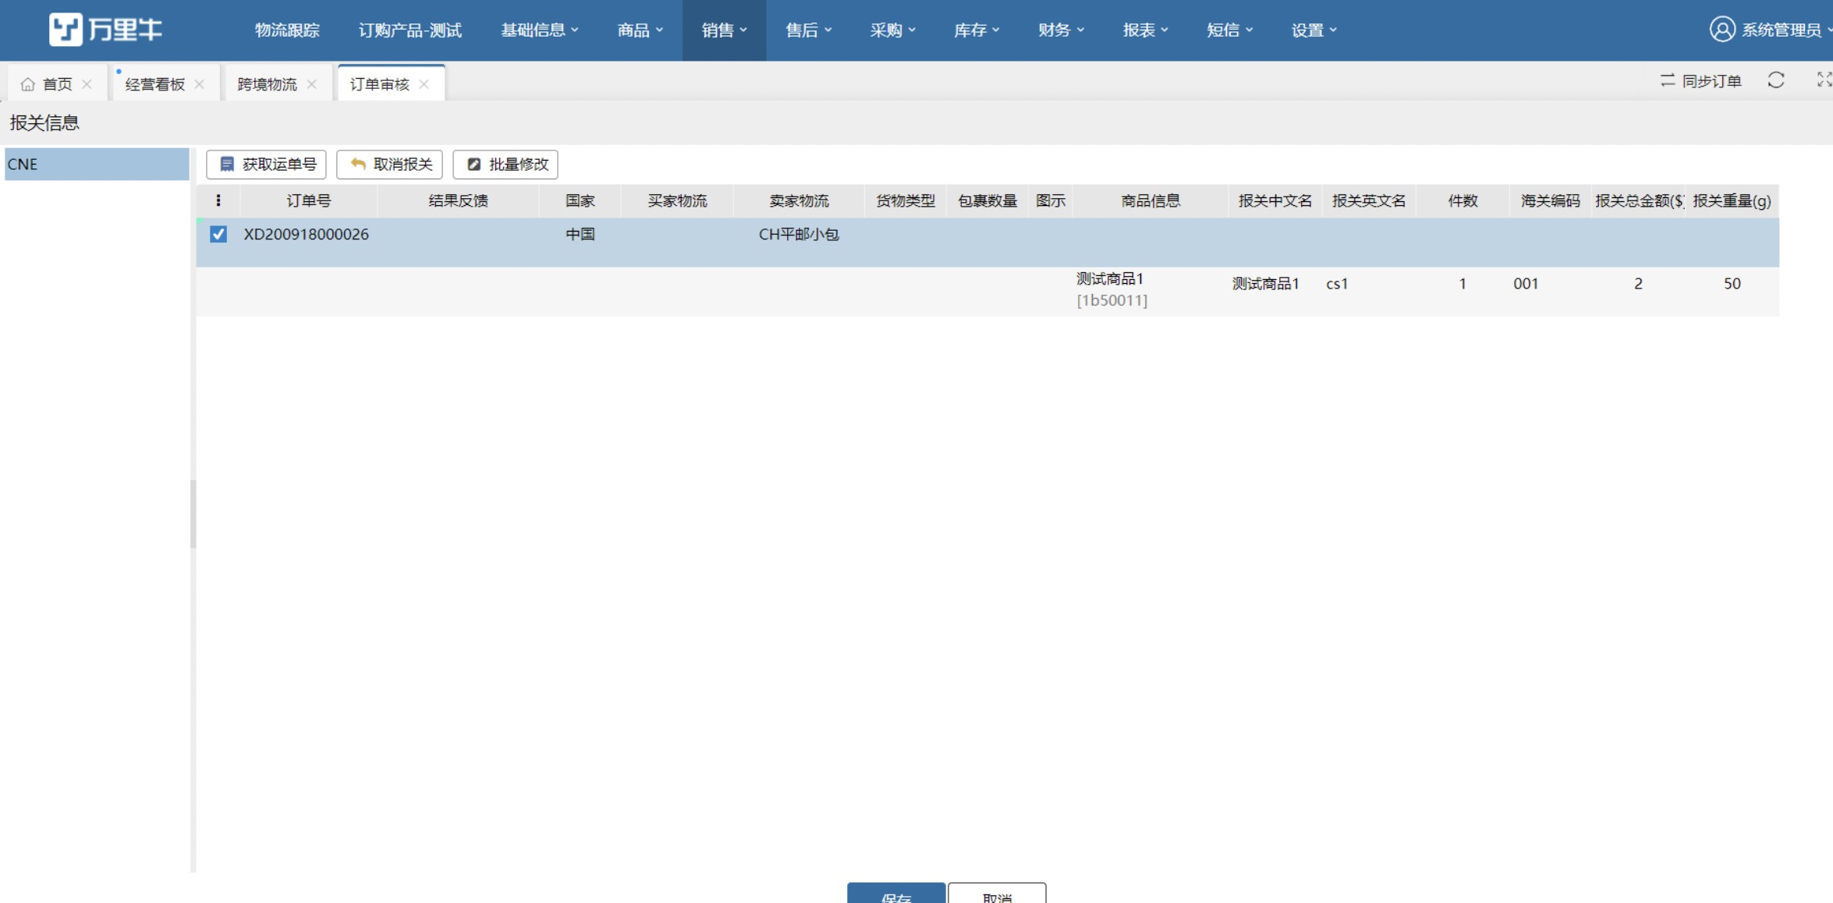Click the cs1 English name cell

1337,284
